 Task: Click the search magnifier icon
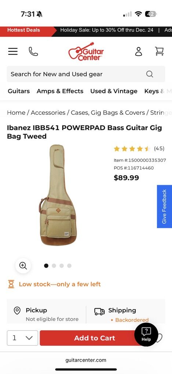click(x=150, y=74)
